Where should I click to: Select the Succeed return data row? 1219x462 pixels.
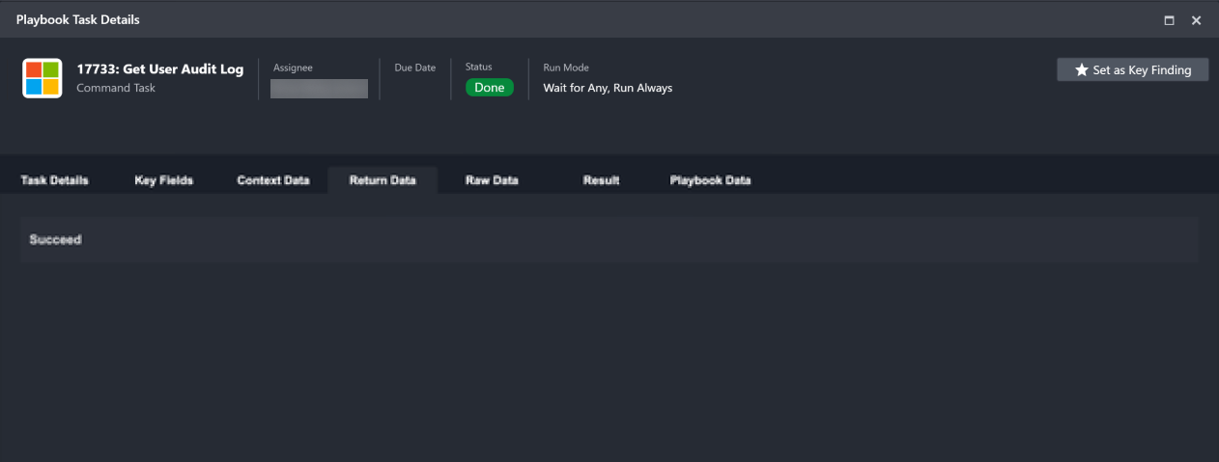pyautogui.click(x=609, y=239)
